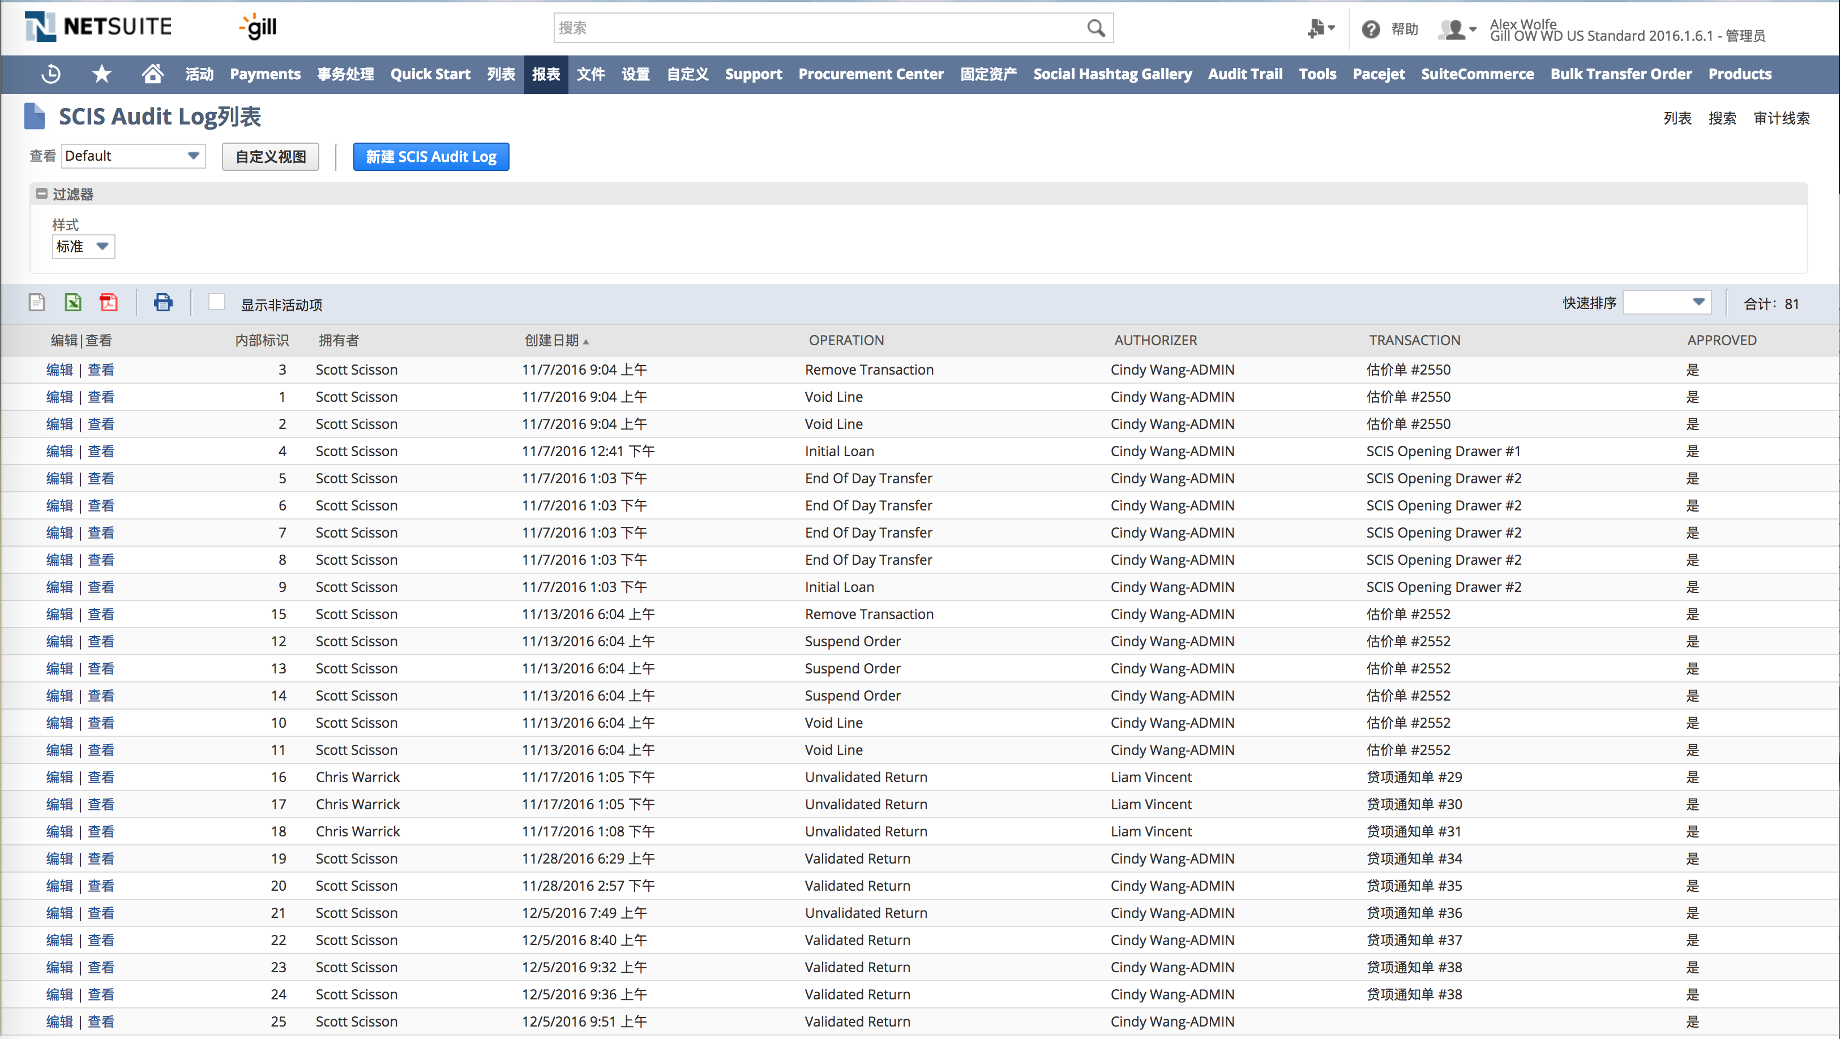Go to the home icon

pyautogui.click(x=152, y=74)
